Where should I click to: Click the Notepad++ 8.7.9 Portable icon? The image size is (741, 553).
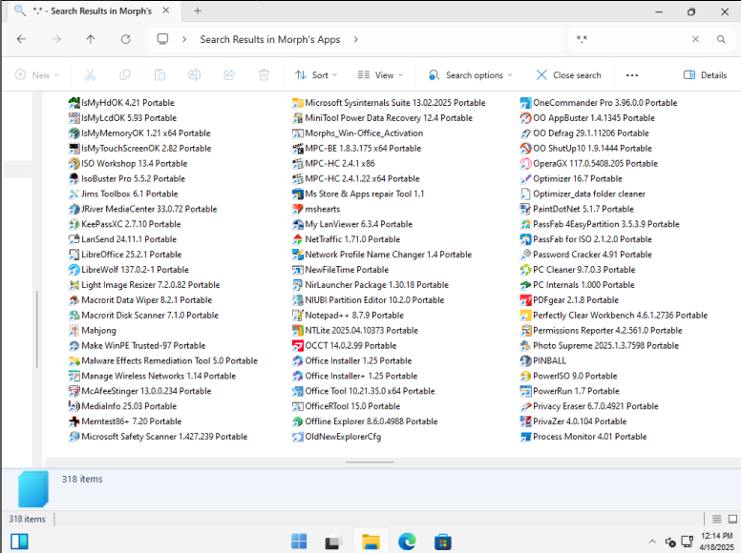pyautogui.click(x=298, y=316)
